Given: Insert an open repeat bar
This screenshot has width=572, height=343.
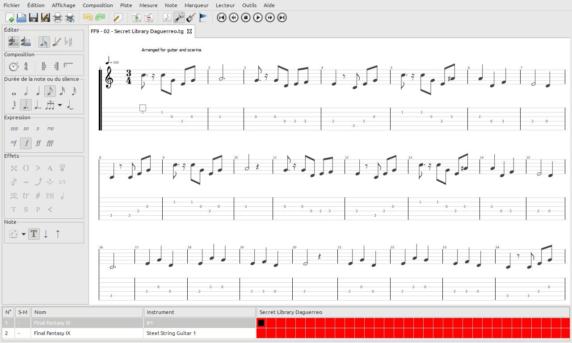Looking at the screenshot, I should (x=44, y=66).
